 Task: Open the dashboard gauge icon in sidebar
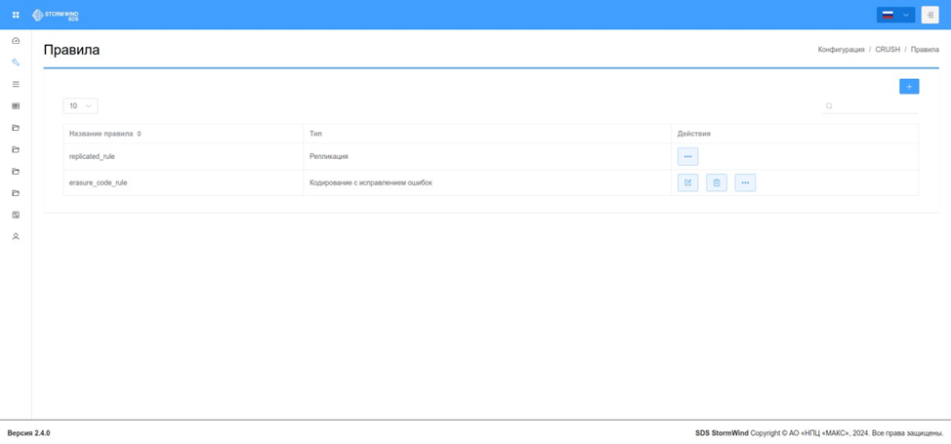(x=16, y=41)
